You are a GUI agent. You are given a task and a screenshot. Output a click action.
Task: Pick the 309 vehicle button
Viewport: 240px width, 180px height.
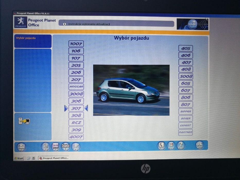[x=76, y=130]
